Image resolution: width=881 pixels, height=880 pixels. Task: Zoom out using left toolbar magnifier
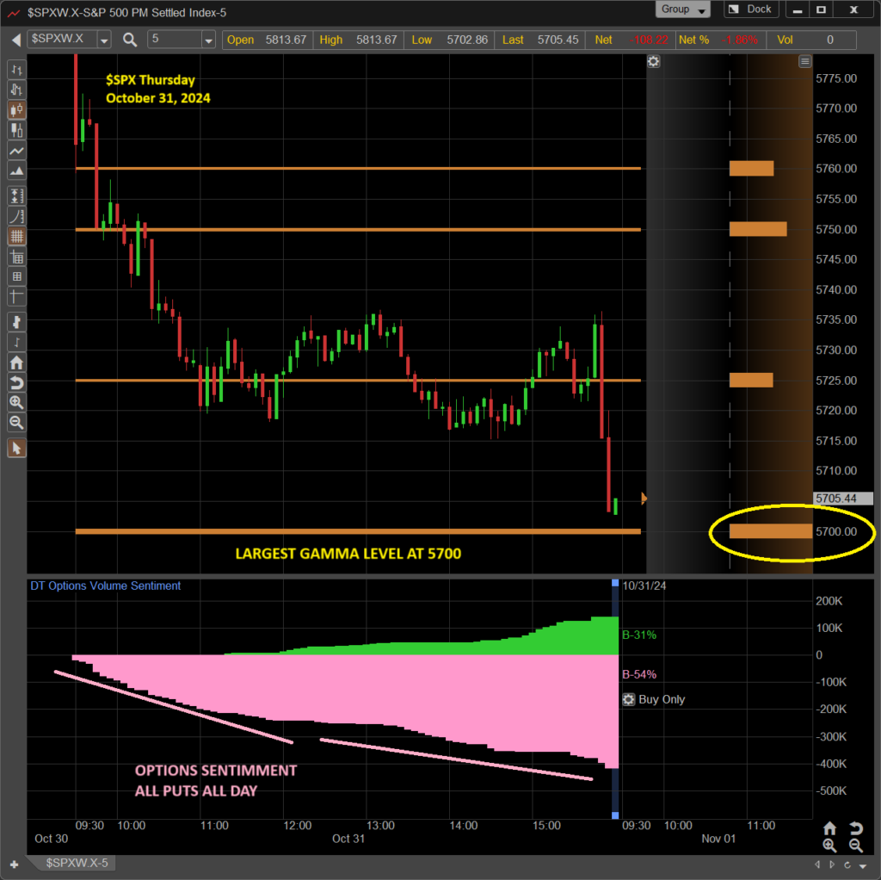click(16, 423)
